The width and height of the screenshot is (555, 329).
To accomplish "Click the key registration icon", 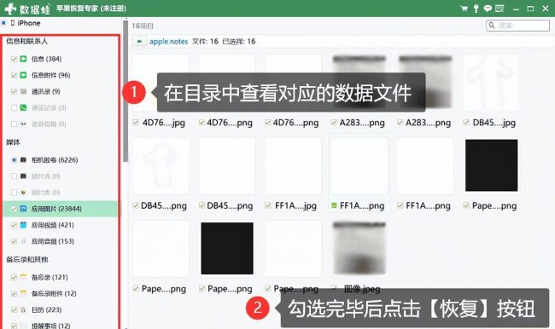I will (476, 9).
